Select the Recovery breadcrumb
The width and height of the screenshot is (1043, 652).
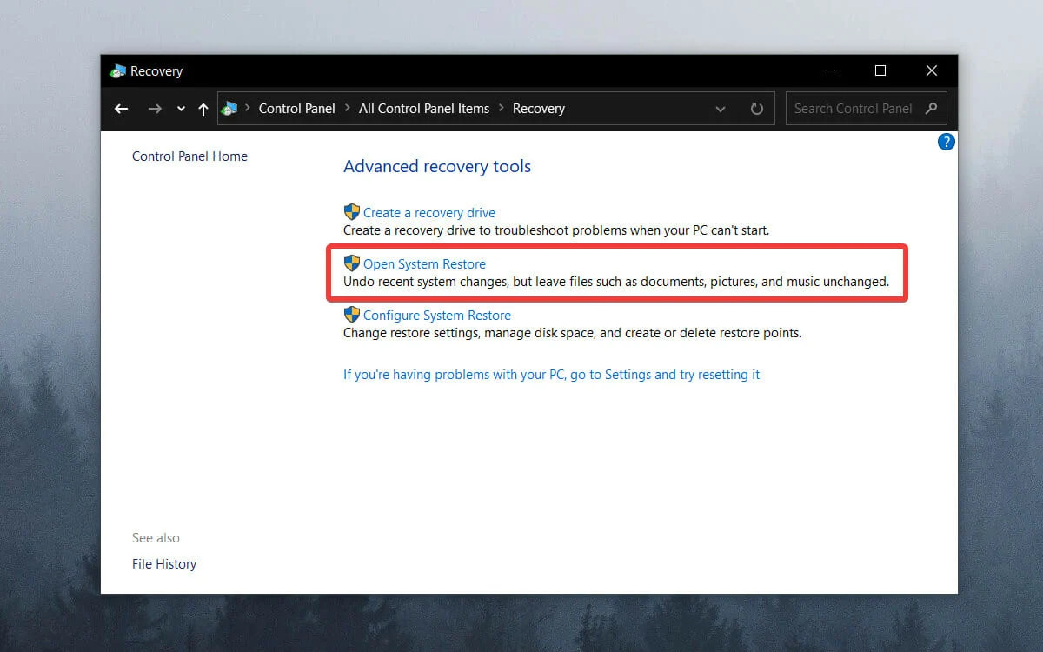pyautogui.click(x=539, y=109)
